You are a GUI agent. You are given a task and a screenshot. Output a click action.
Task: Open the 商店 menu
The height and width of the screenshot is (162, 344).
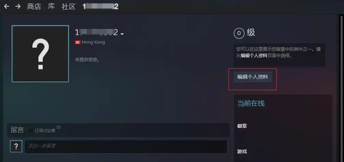tap(34, 6)
